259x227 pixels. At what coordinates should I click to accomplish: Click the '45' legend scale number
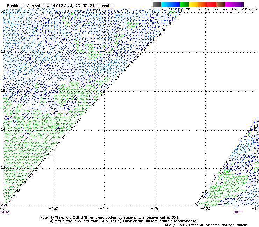[x=233, y=9]
